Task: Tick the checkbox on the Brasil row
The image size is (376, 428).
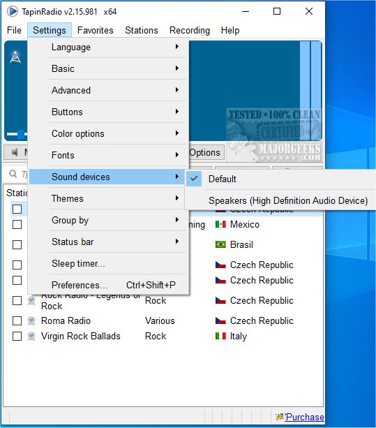Action: click(x=17, y=244)
